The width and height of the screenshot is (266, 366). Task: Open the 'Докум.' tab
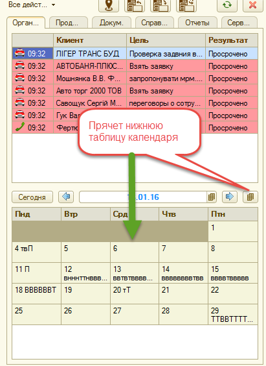pyautogui.click(x=111, y=23)
